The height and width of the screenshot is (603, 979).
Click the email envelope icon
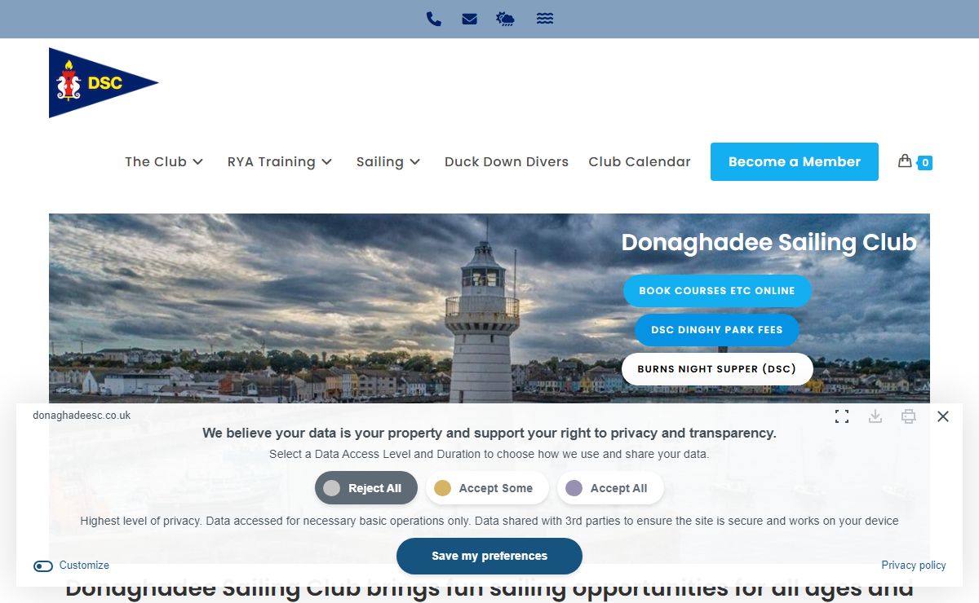coord(469,19)
